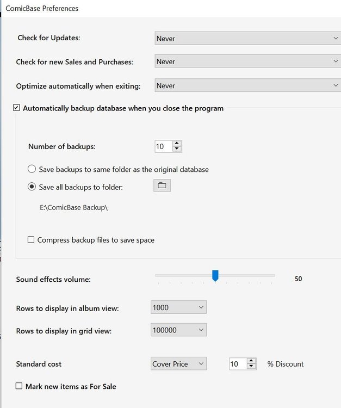Click the folder browse icon for backups
This screenshot has height=408, width=341.
click(x=162, y=186)
